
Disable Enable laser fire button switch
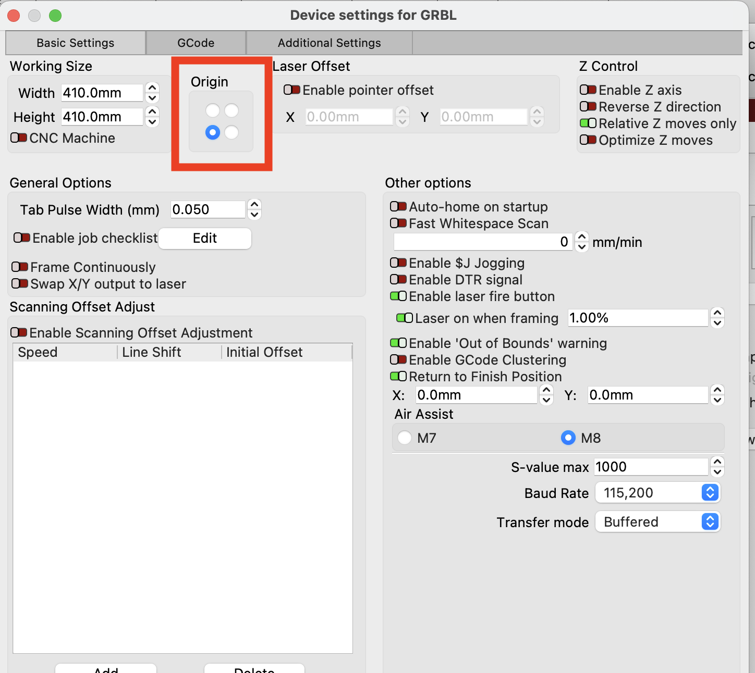point(398,296)
